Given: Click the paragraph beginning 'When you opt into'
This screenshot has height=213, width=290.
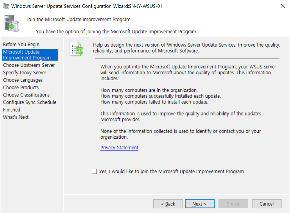Looking at the screenshot, I should pyautogui.click(x=188, y=72).
